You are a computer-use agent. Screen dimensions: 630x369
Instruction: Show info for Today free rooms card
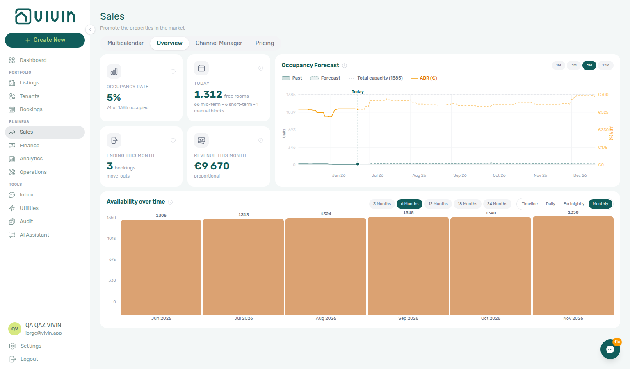(261, 68)
